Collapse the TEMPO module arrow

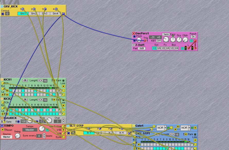click(2, 126)
